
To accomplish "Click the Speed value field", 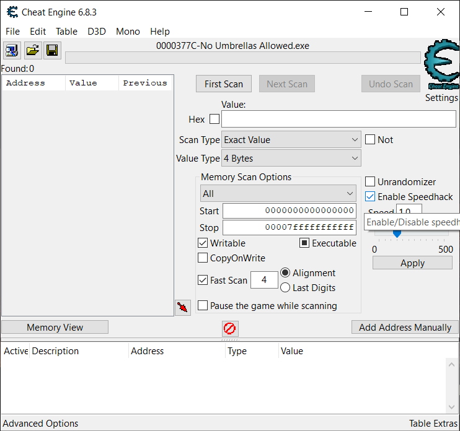I will coord(409,209).
